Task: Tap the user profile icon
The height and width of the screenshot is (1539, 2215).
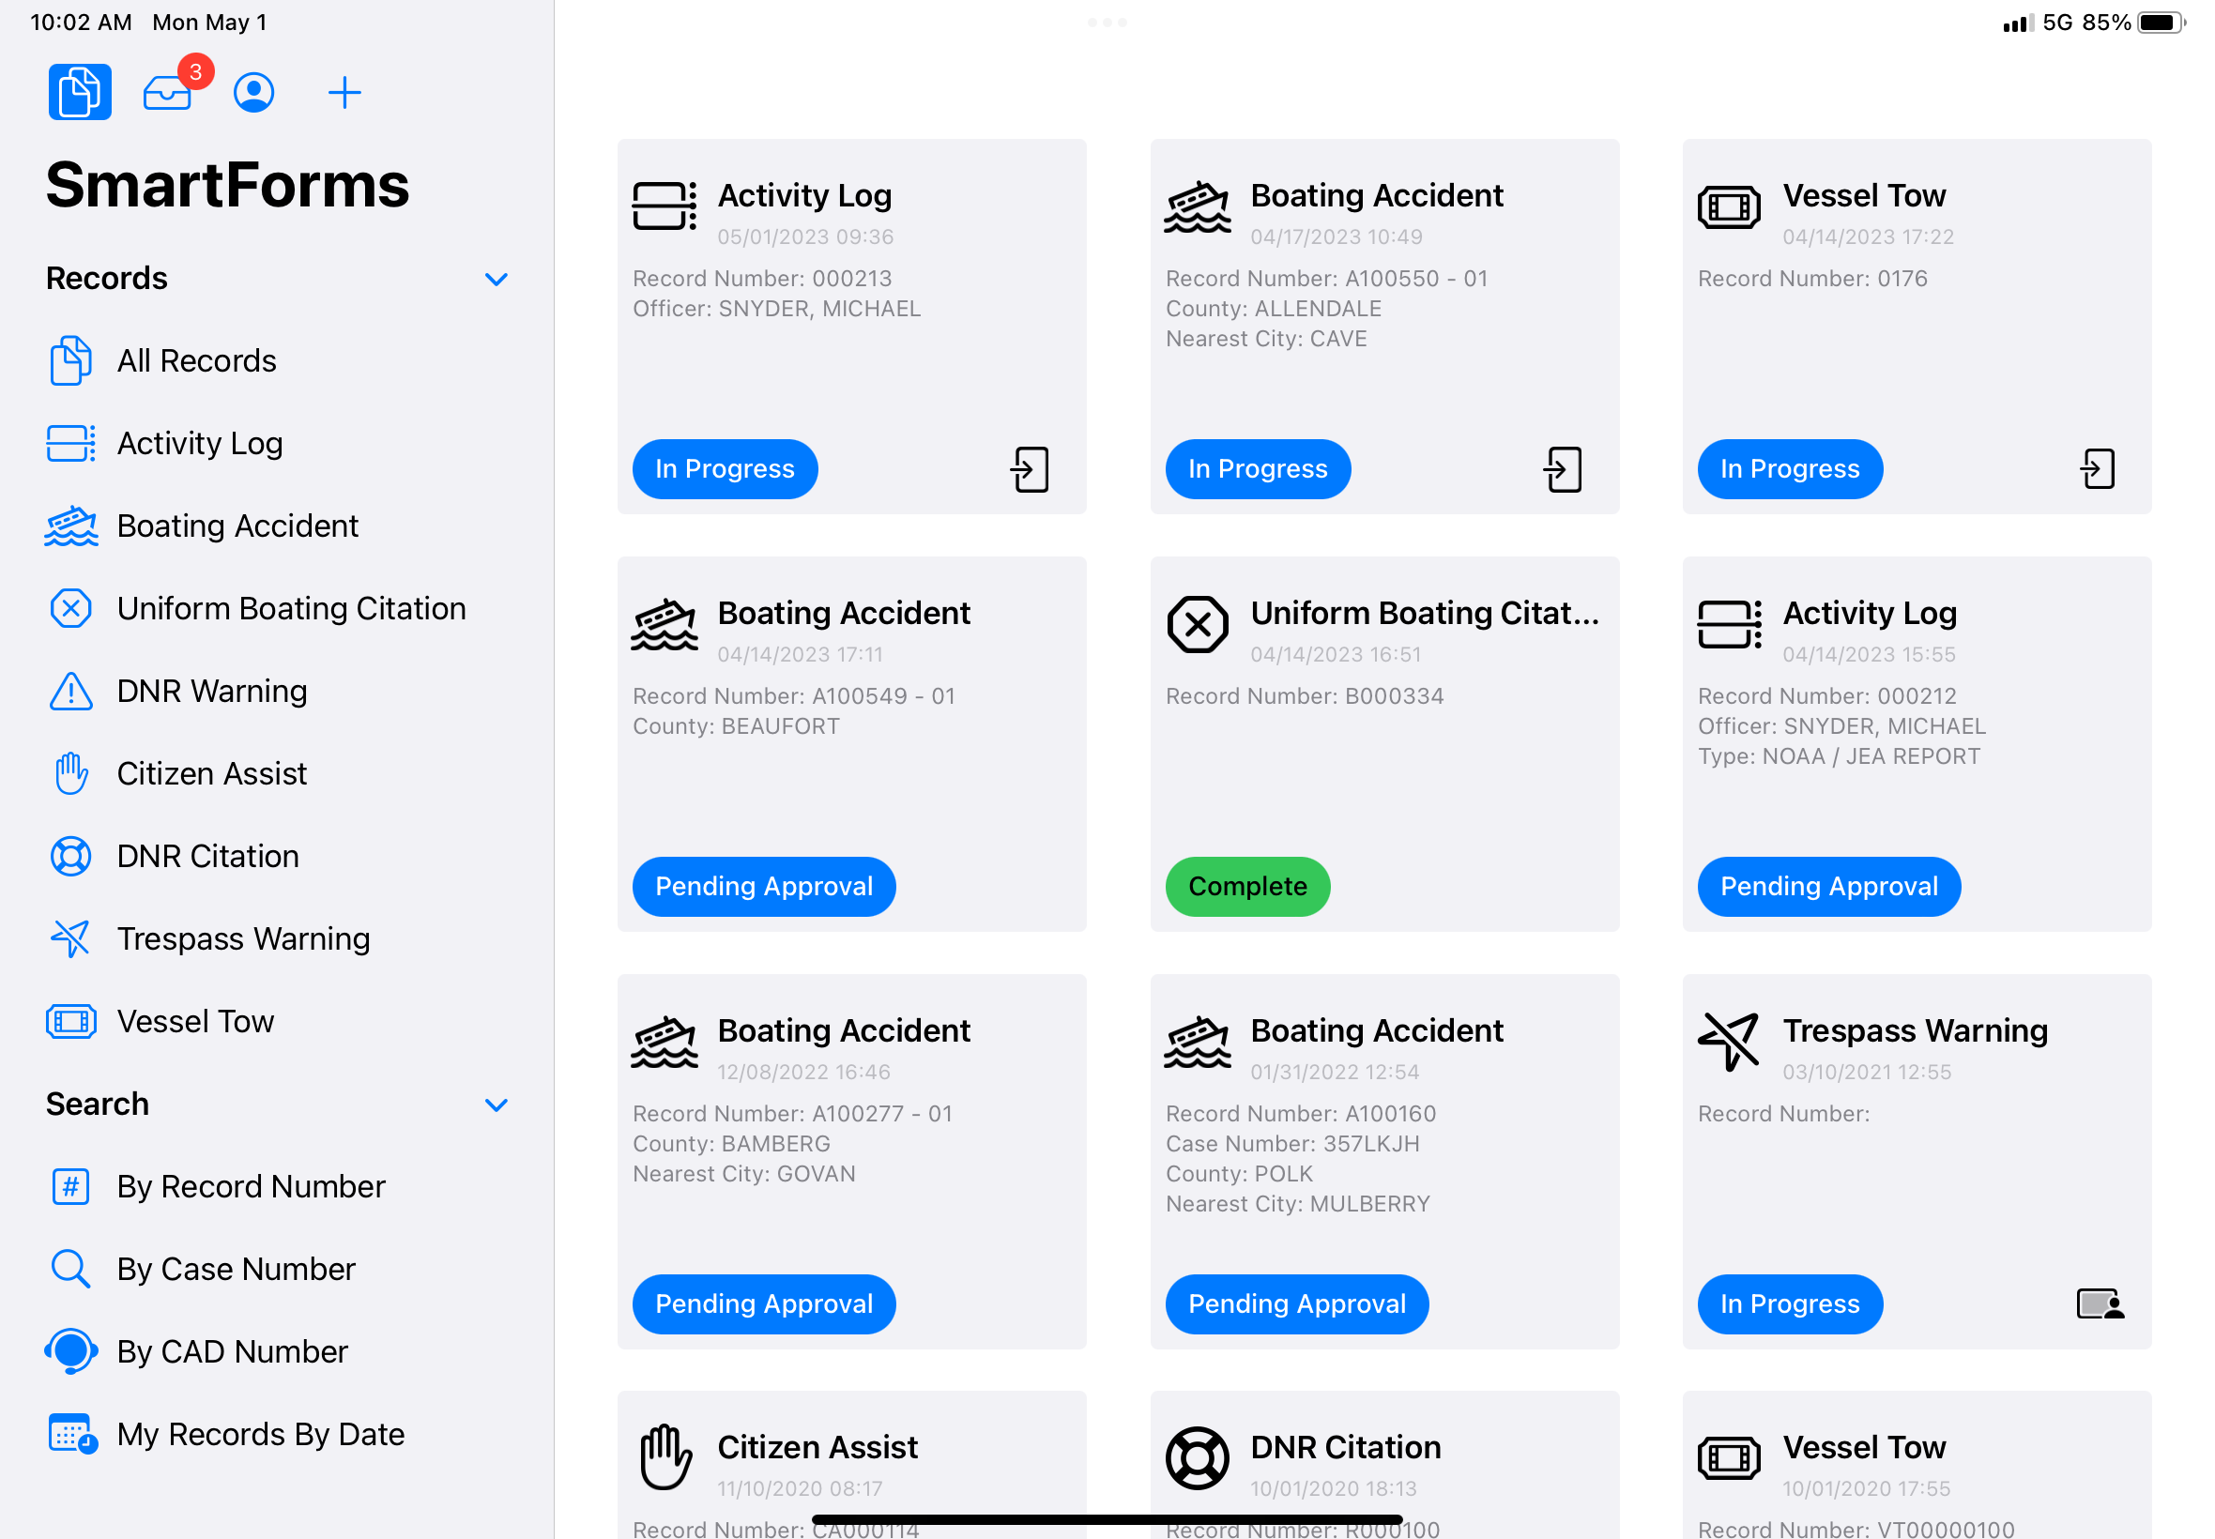Action: coord(253,93)
